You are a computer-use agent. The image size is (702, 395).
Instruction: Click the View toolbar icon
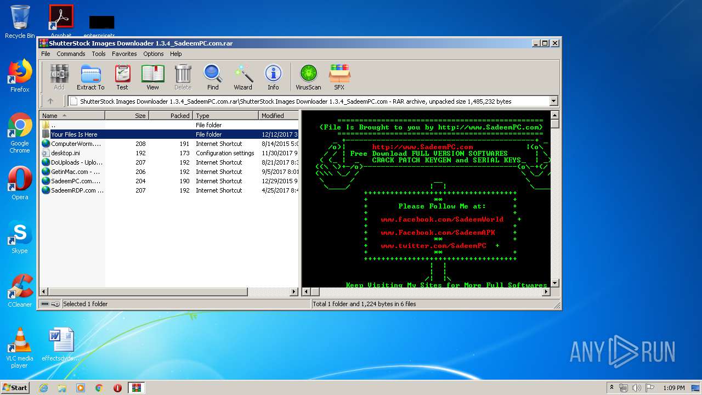coord(152,77)
